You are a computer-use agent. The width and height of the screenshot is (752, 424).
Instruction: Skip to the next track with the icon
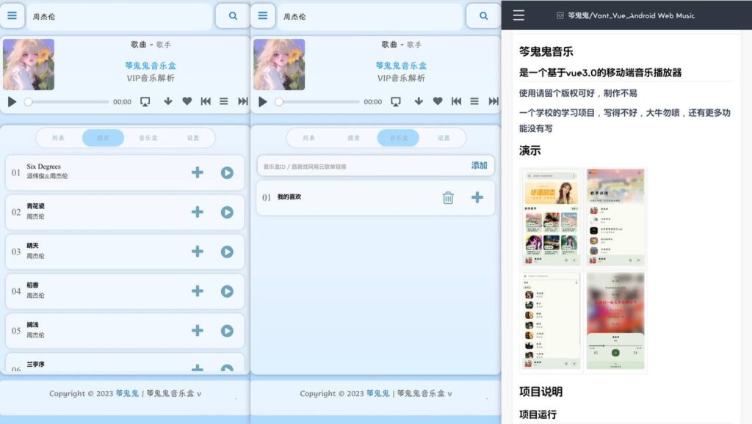(x=242, y=101)
